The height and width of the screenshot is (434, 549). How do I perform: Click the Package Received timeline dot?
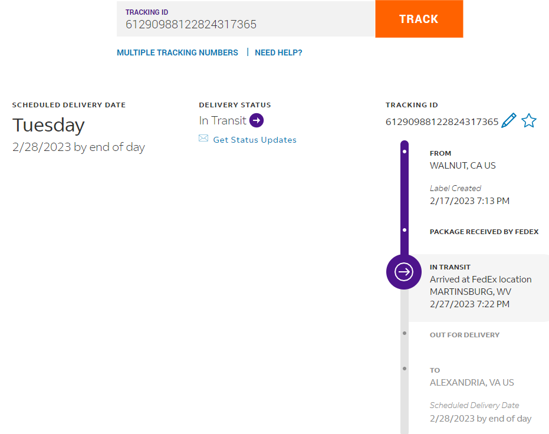pyautogui.click(x=405, y=230)
